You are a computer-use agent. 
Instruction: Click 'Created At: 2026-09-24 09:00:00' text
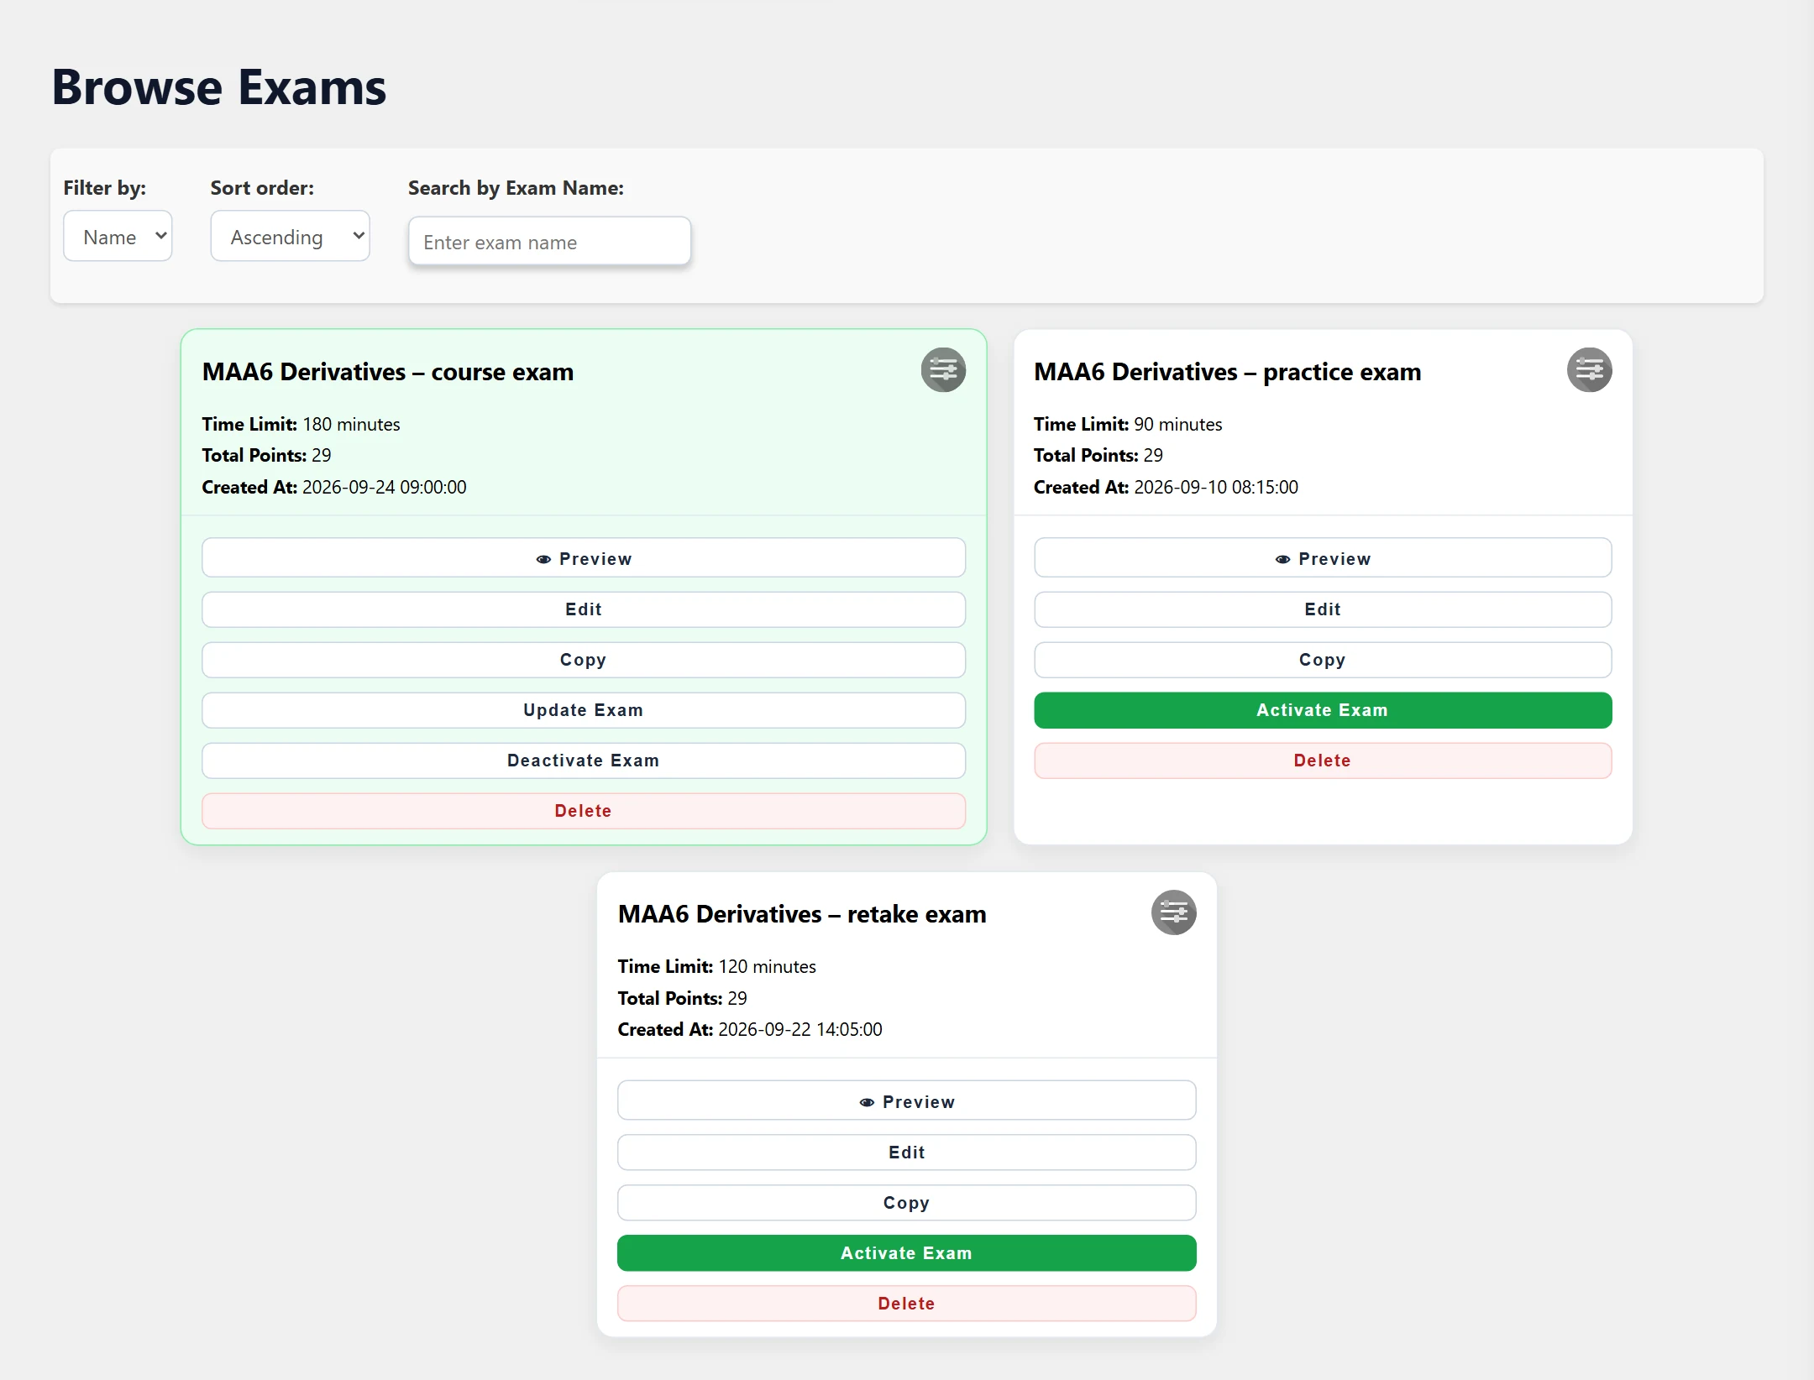[334, 487]
